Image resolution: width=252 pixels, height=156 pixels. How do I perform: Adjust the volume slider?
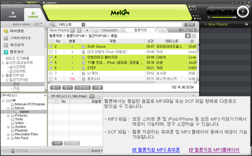(x=224, y=18)
